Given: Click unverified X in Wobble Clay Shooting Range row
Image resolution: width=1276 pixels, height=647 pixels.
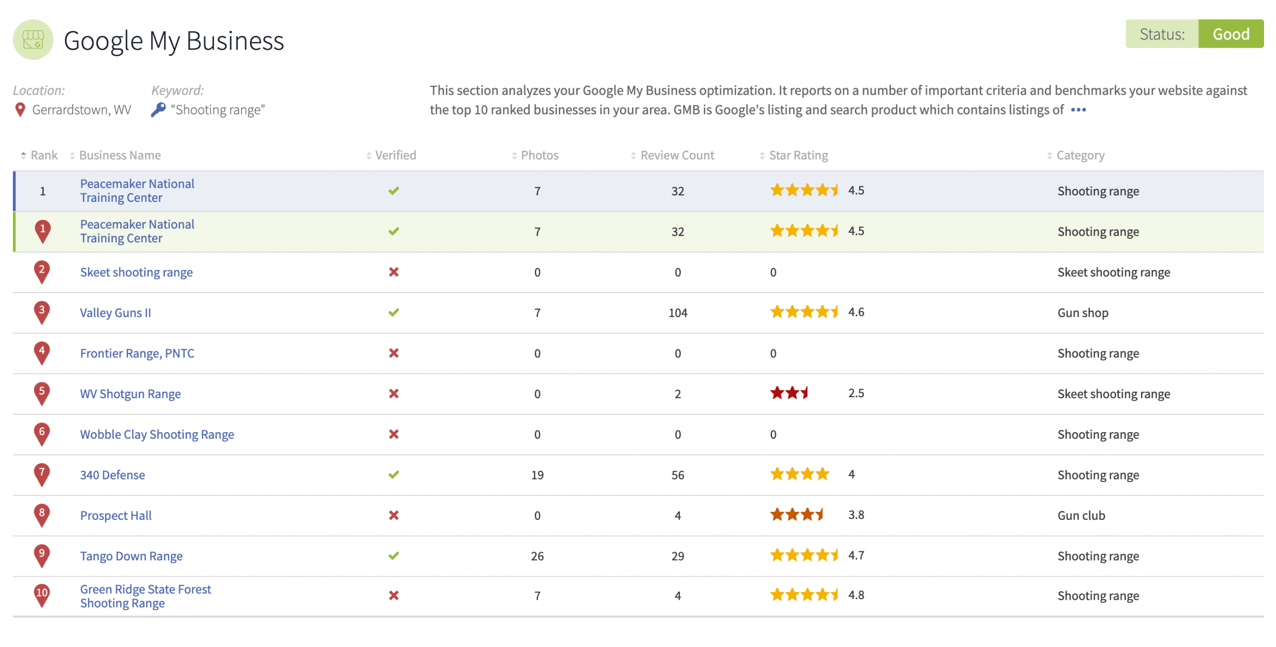Looking at the screenshot, I should click(394, 434).
